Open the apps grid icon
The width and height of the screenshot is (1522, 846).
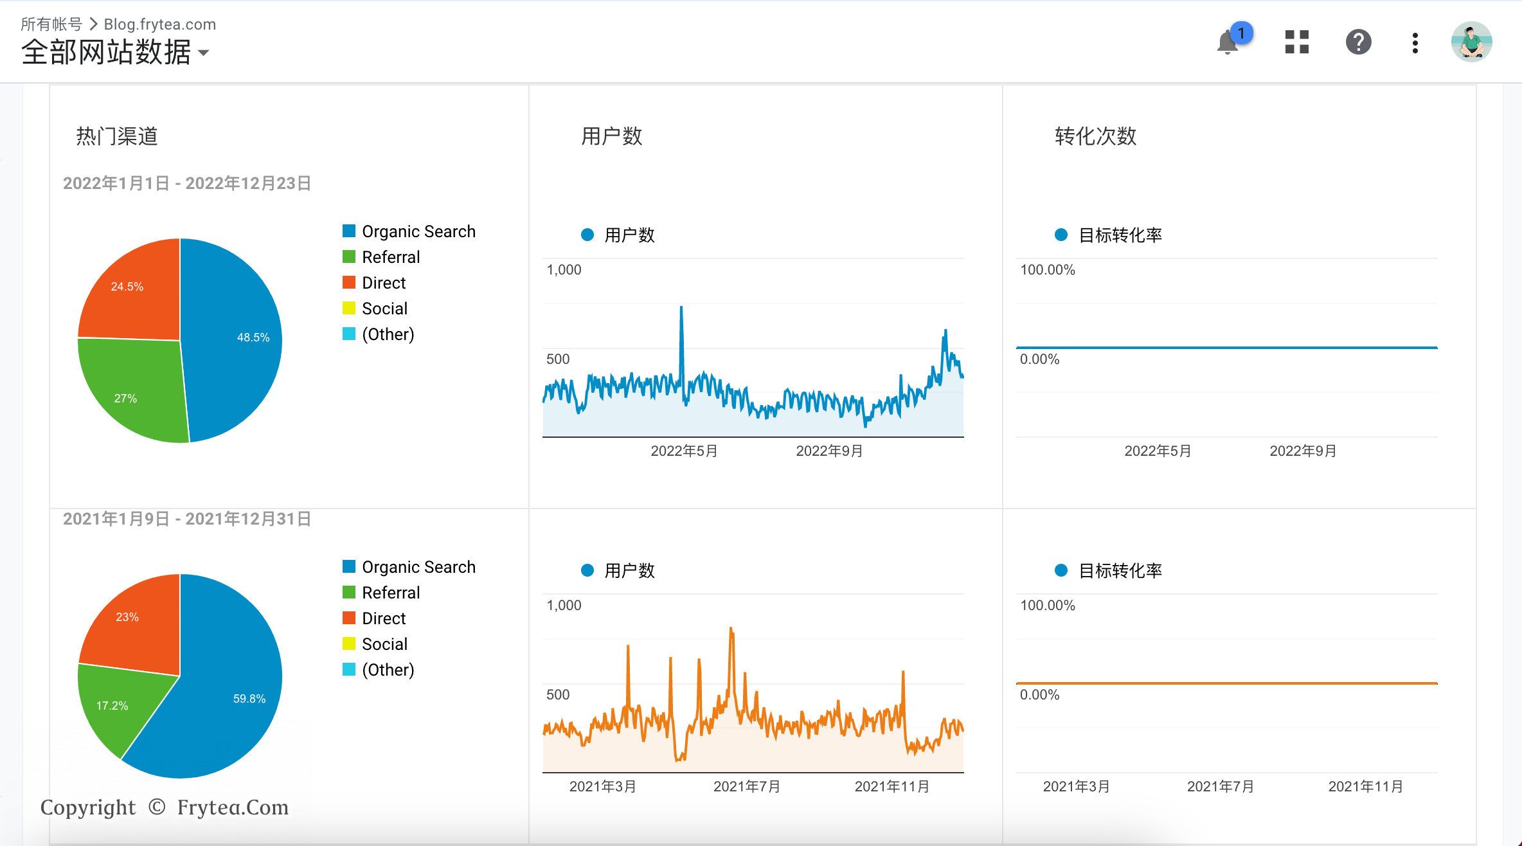pos(1296,42)
